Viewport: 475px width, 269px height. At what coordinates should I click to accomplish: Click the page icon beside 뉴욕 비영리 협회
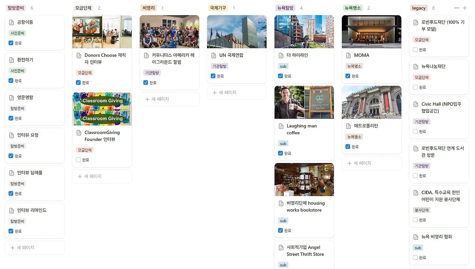coord(416,237)
